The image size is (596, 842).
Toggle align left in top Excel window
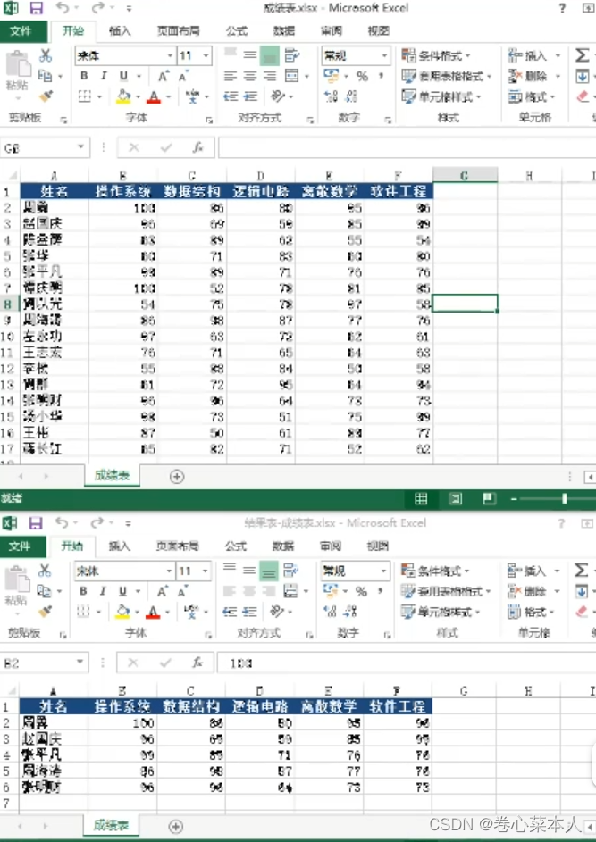click(x=231, y=76)
